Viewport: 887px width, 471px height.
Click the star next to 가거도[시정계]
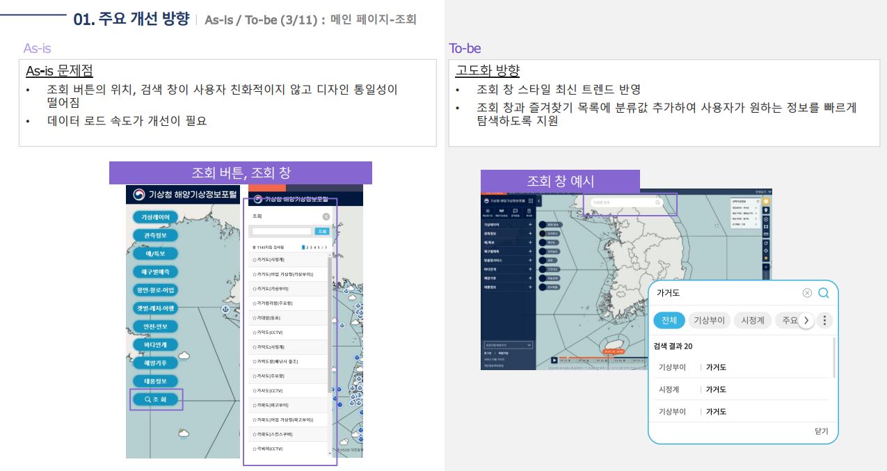click(x=255, y=259)
